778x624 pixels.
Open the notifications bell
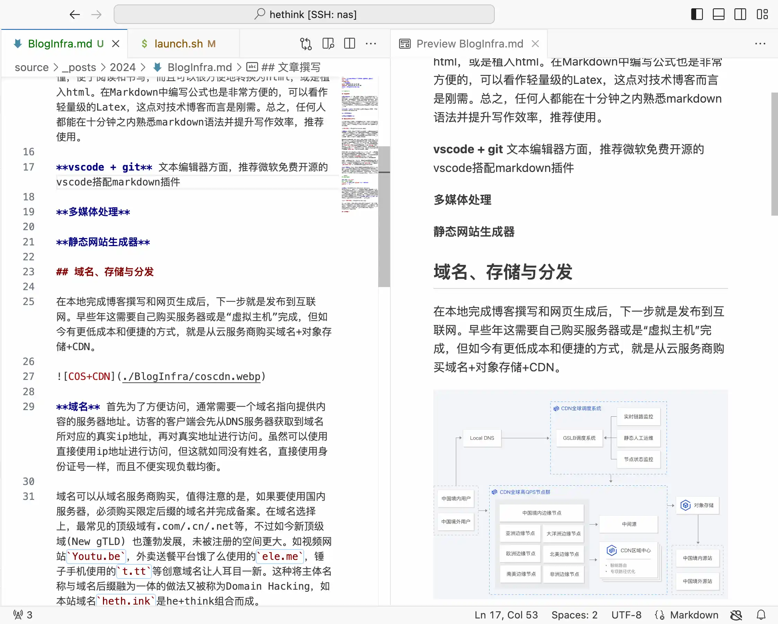(761, 615)
